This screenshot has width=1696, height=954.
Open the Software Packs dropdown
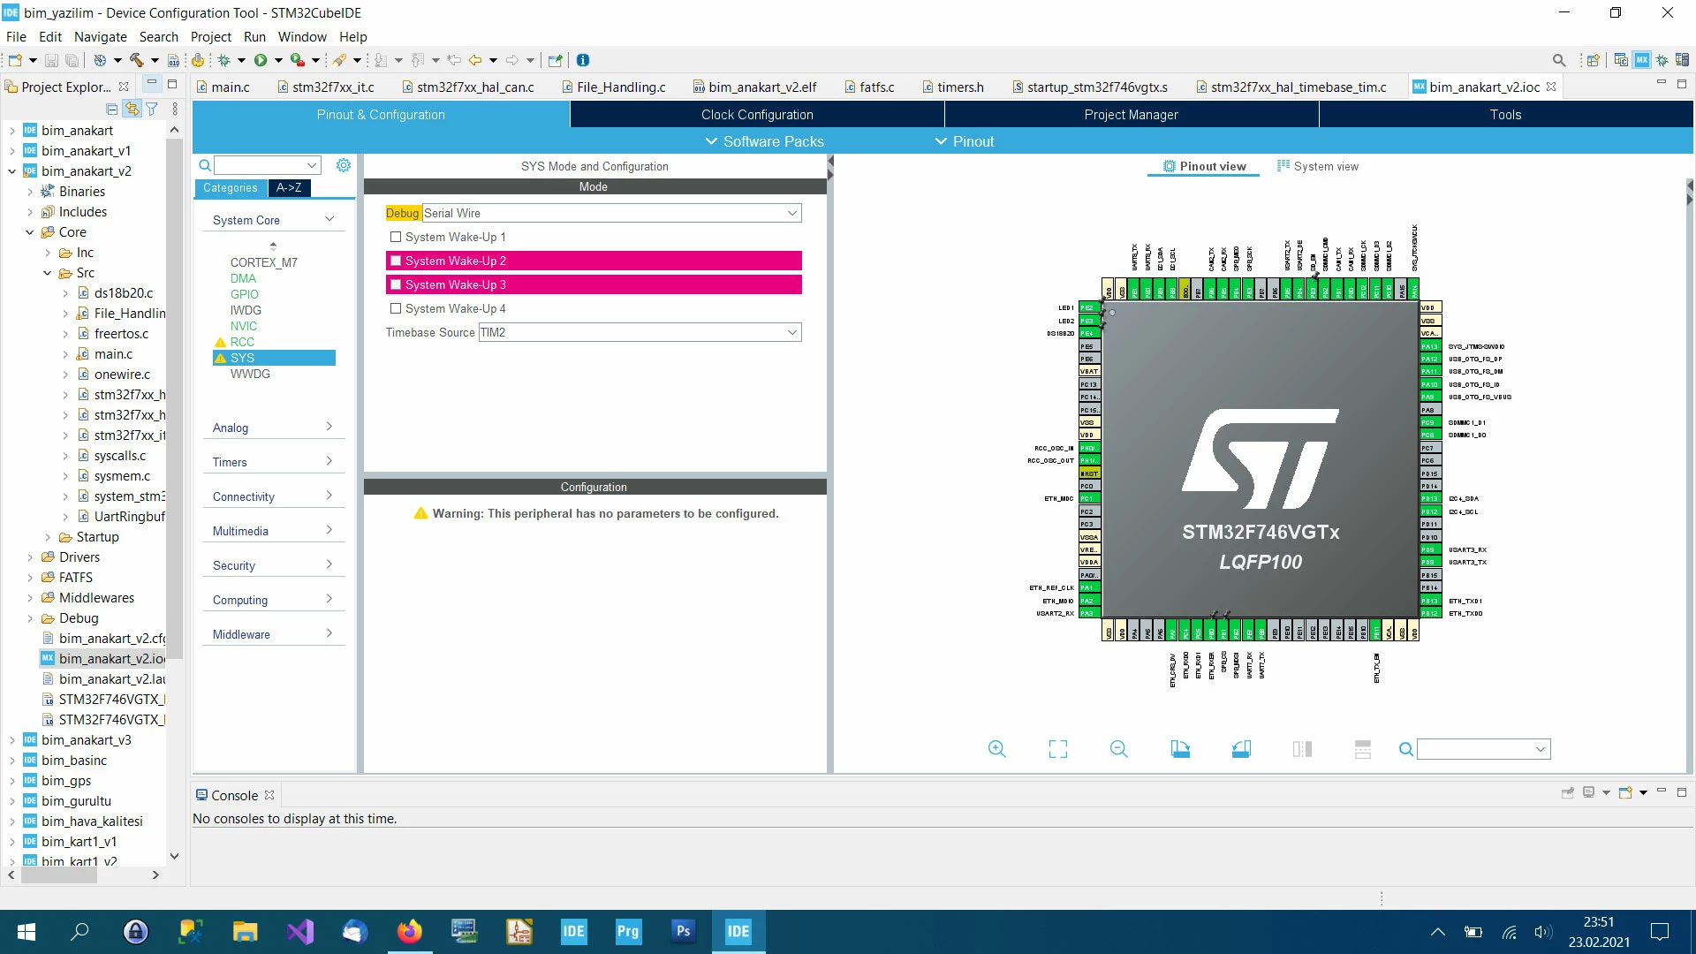click(764, 141)
